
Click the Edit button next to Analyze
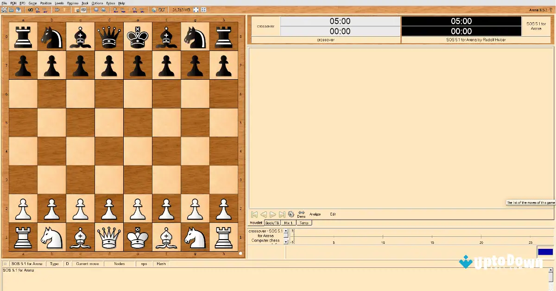333,214
